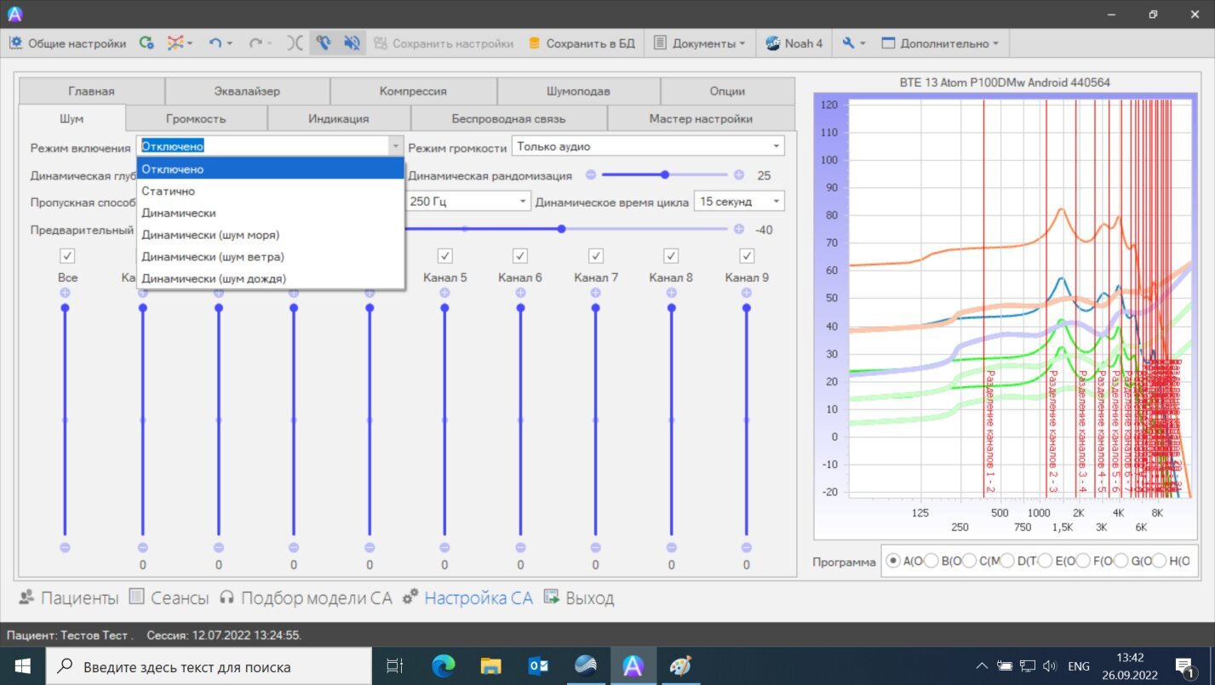Open File Explorer from taskbar
Image resolution: width=1215 pixels, height=685 pixels.
click(x=490, y=666)
